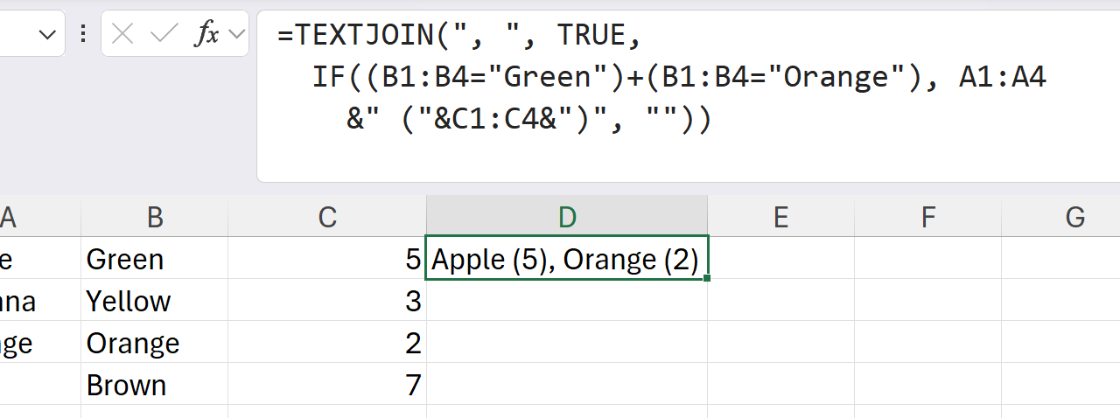Open Insert Function via the fx icon
Screen dimensions: 1120x418
[207, 34]
